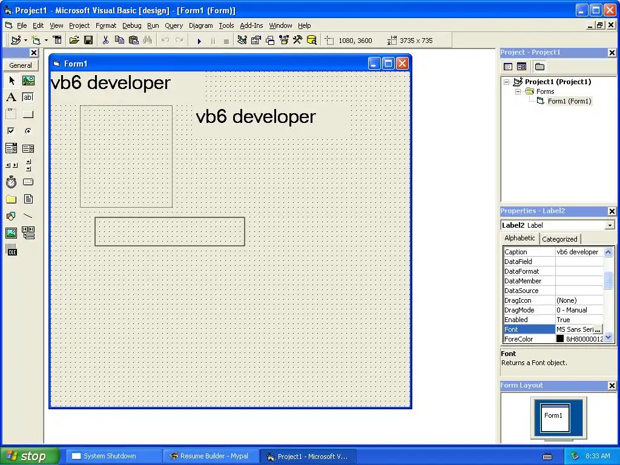Viewport: 620px width, 465px height.
Task: Collapse the Project1 (Project1) tree node
Action: 507,82
